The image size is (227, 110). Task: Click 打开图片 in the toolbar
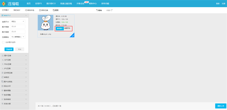point(5,10)
